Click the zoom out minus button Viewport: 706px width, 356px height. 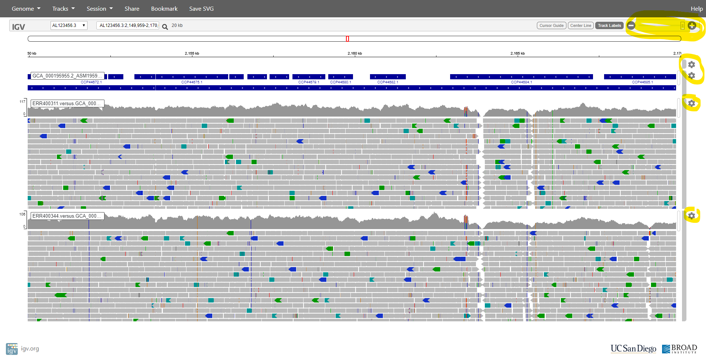pyautogui.click(x=631, y=25)
